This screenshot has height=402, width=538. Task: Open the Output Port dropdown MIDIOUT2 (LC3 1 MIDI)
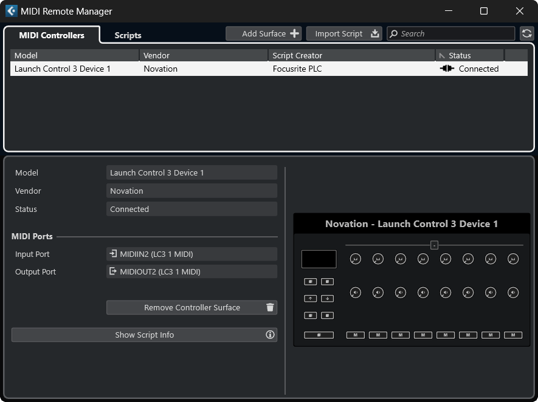pos(192,272)
